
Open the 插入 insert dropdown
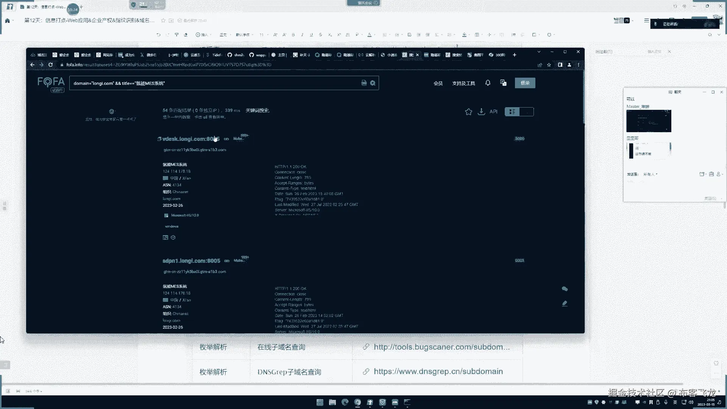(204, 35)
